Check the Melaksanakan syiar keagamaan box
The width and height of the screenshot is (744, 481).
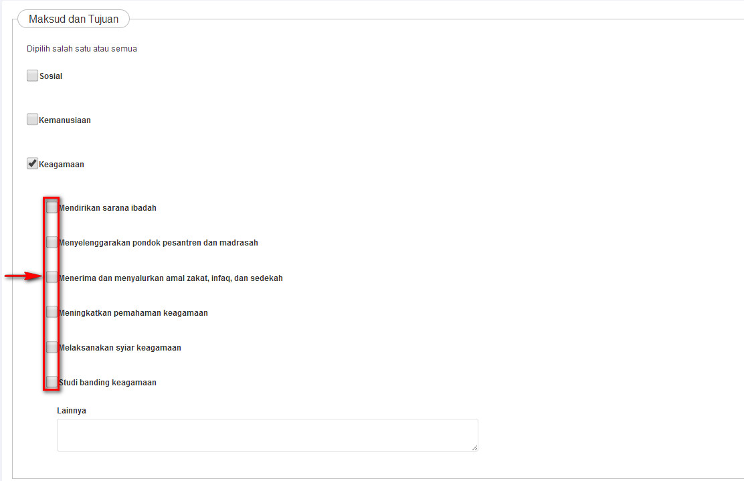[52, 347]
